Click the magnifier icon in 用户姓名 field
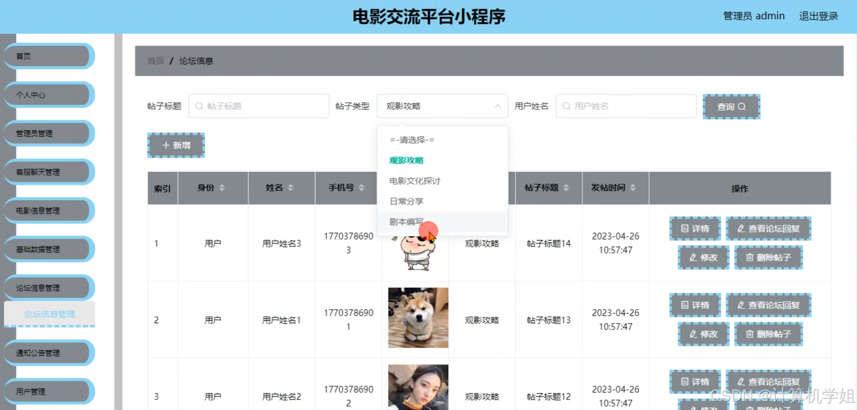Viewport: 857px width, 410px height. (566, 106)
